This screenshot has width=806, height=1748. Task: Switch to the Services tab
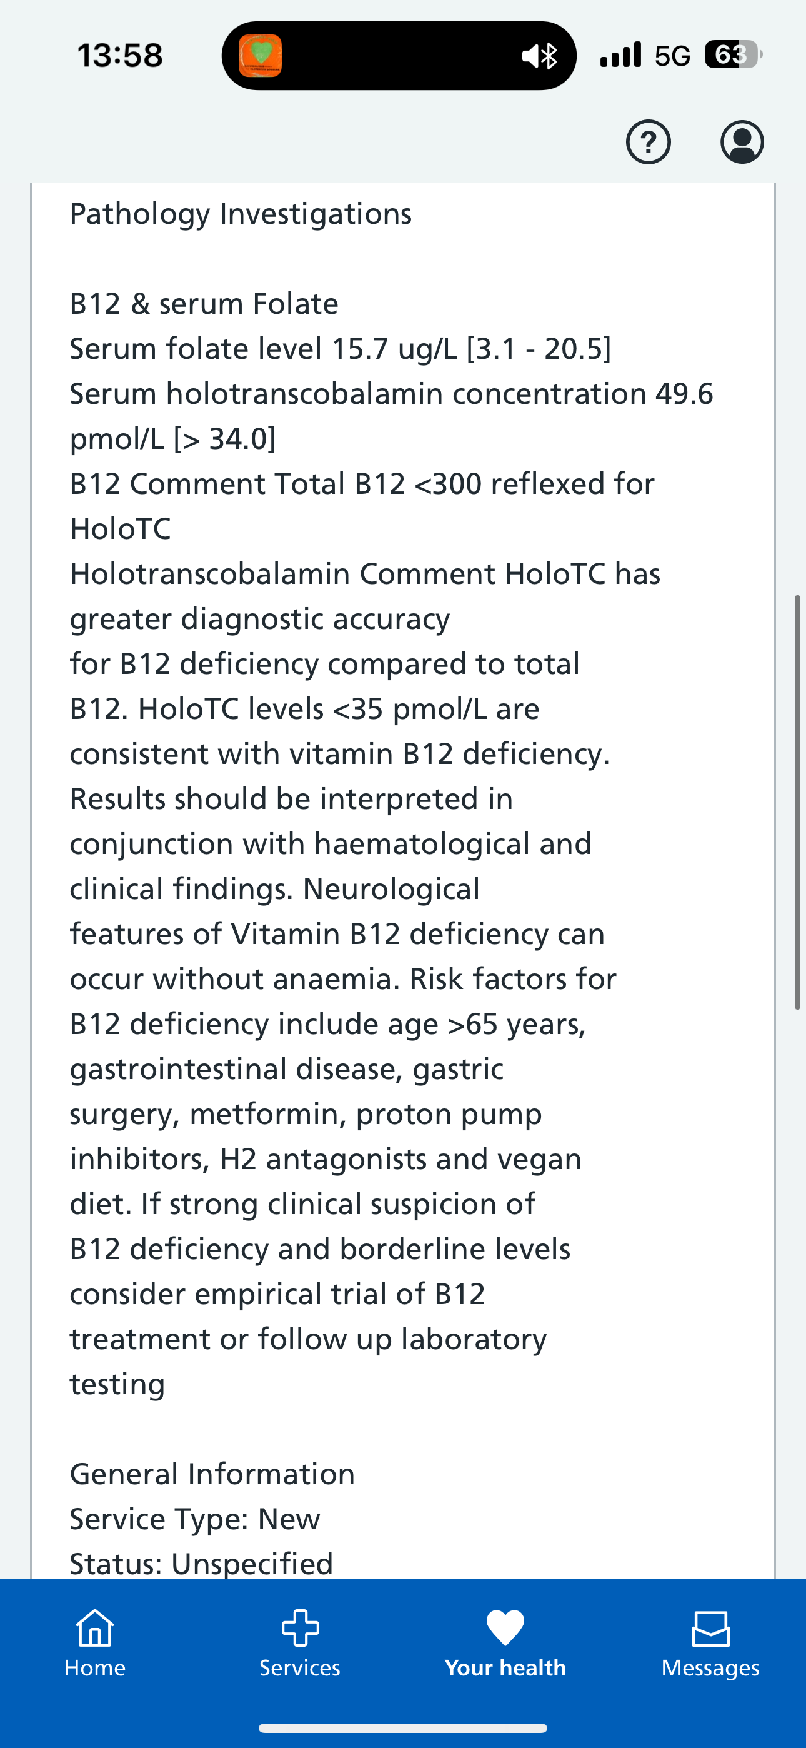coord(300,1642)
